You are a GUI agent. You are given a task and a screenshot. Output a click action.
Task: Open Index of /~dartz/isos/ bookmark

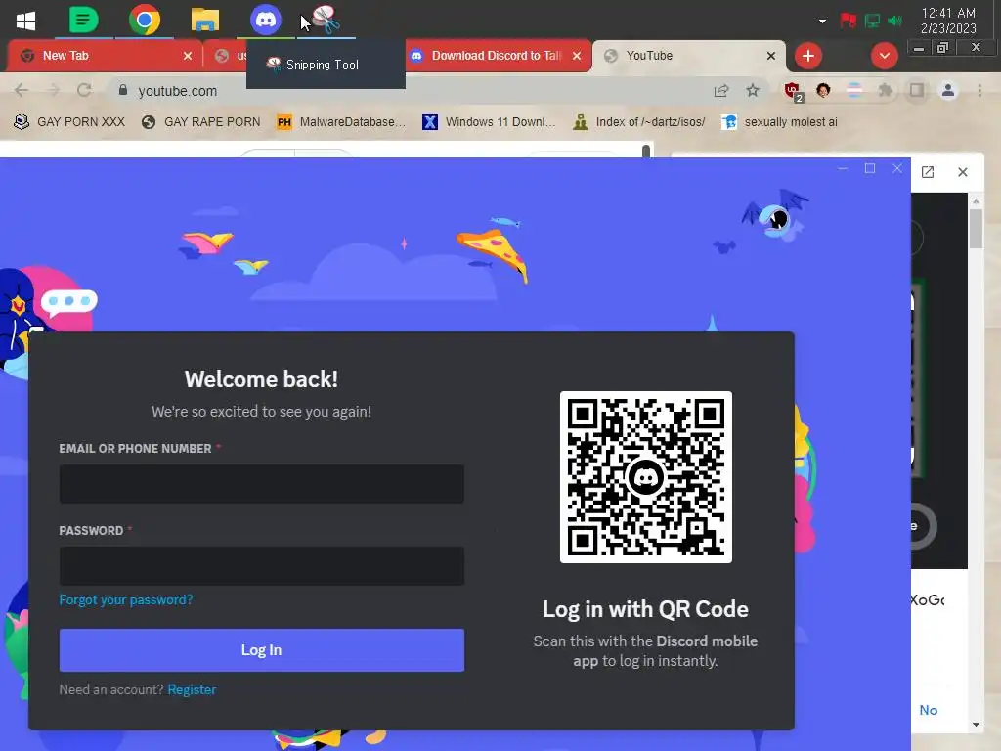pos(639,122)
